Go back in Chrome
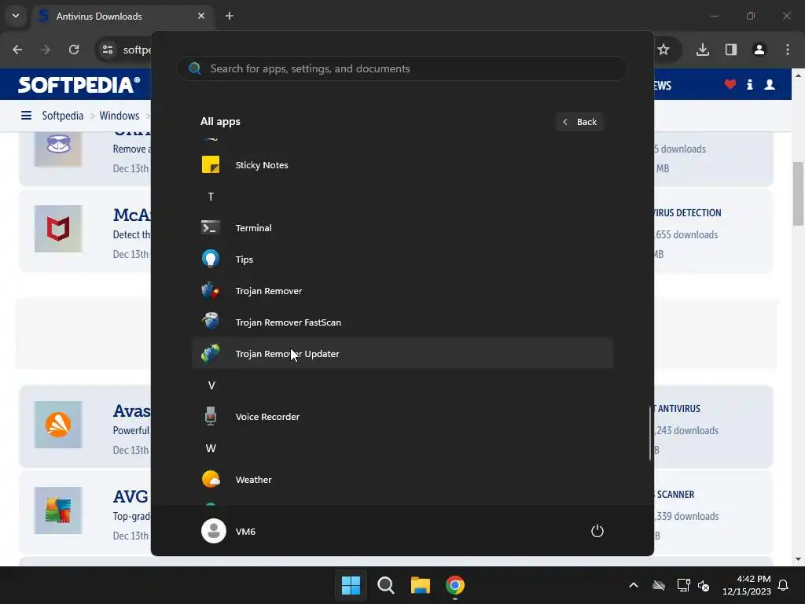Screen dimensions: 805x604 click(17, 50)
